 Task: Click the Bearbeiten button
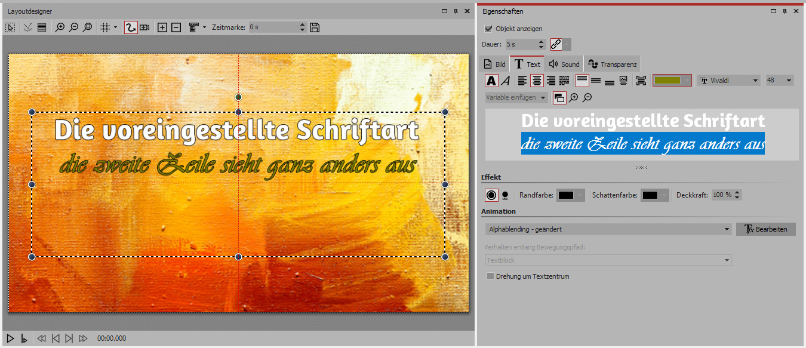[766, 229]
